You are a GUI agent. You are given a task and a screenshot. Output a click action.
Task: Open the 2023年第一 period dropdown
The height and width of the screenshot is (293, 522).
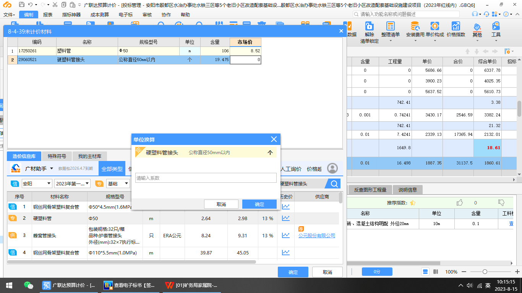point(72,184)
